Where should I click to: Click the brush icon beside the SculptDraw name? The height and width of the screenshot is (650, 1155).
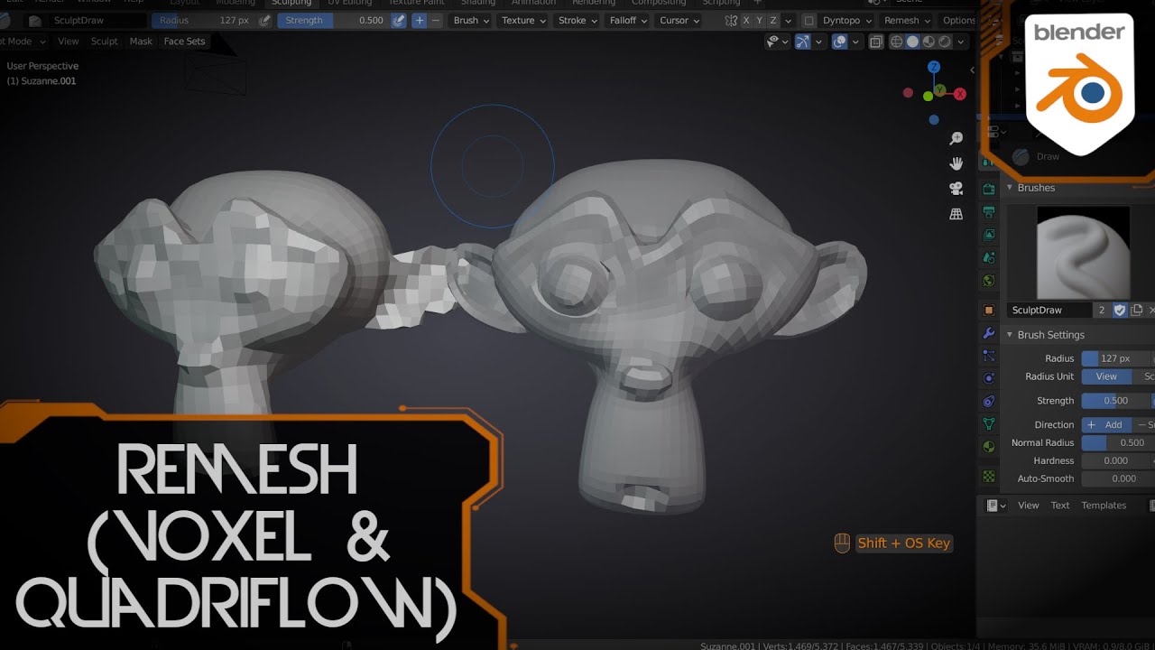(35, 20)
